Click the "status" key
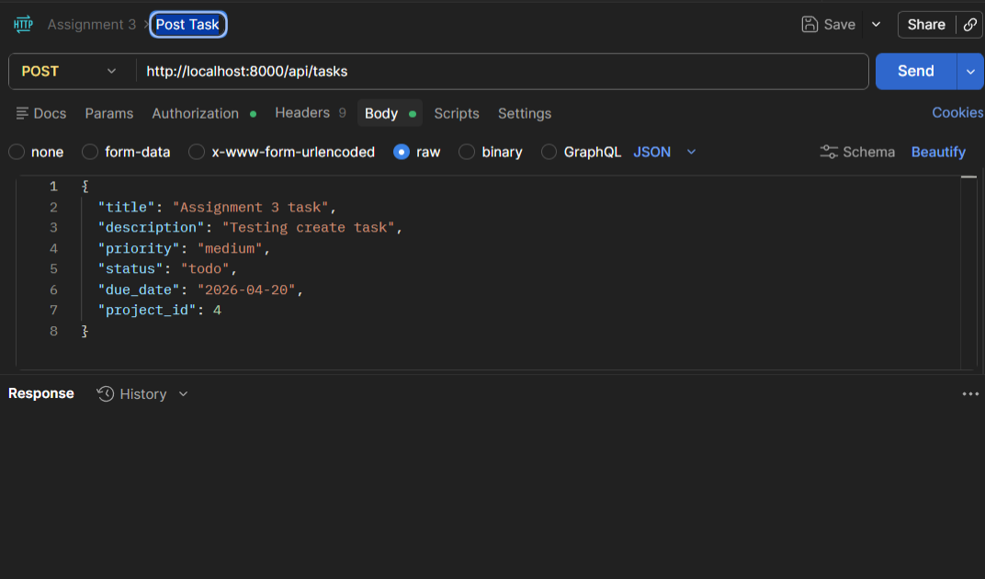Viewport: 985px width, 579px height. pyautogui.click(x=130, y=269)
